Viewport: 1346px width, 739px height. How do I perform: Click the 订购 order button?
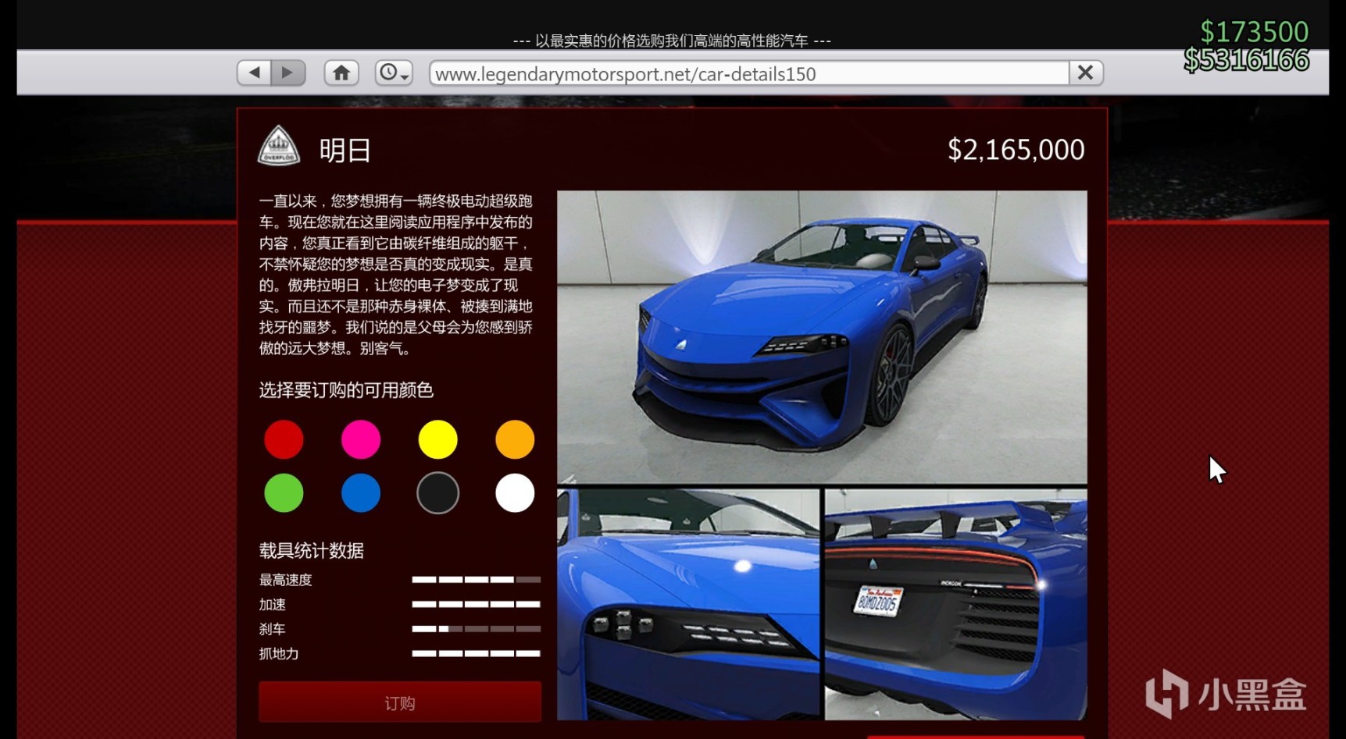[400, 702]
